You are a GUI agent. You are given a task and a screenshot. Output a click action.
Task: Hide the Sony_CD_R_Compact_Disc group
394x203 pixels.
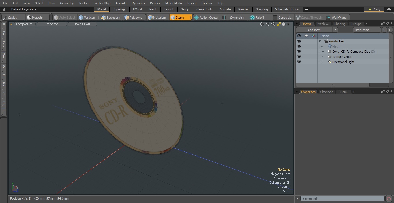click(x=299, y=52)
